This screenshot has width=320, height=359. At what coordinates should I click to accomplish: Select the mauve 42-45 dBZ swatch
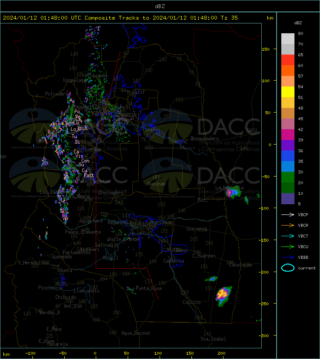coord(288,124)
